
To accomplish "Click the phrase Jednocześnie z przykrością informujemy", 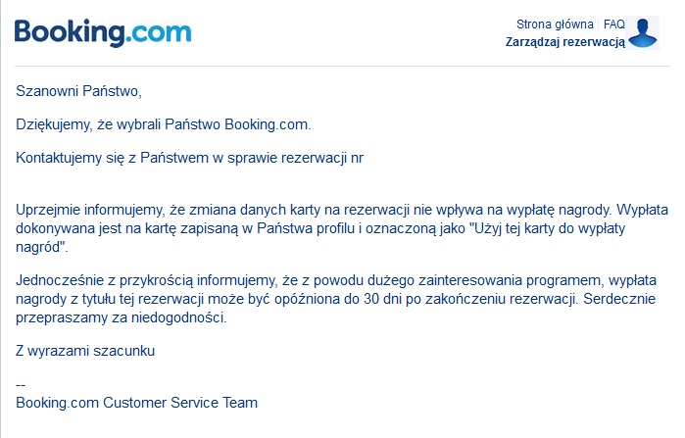I will [x=146, y=280].
